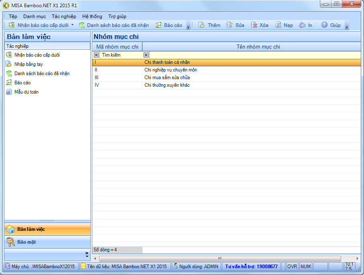Click the Danh sách báo cáo đã nhận toolbar icon
Image resolution: width=364 pixels, height=275 pixels.
(82, 25)
